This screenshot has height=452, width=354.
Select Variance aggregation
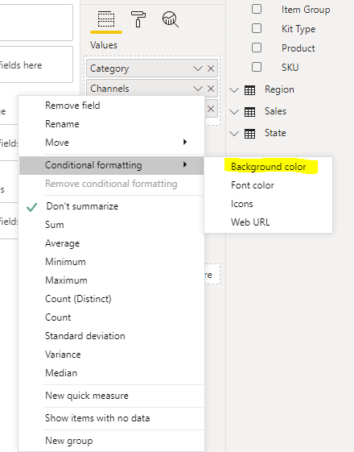[x=111, y=355]
